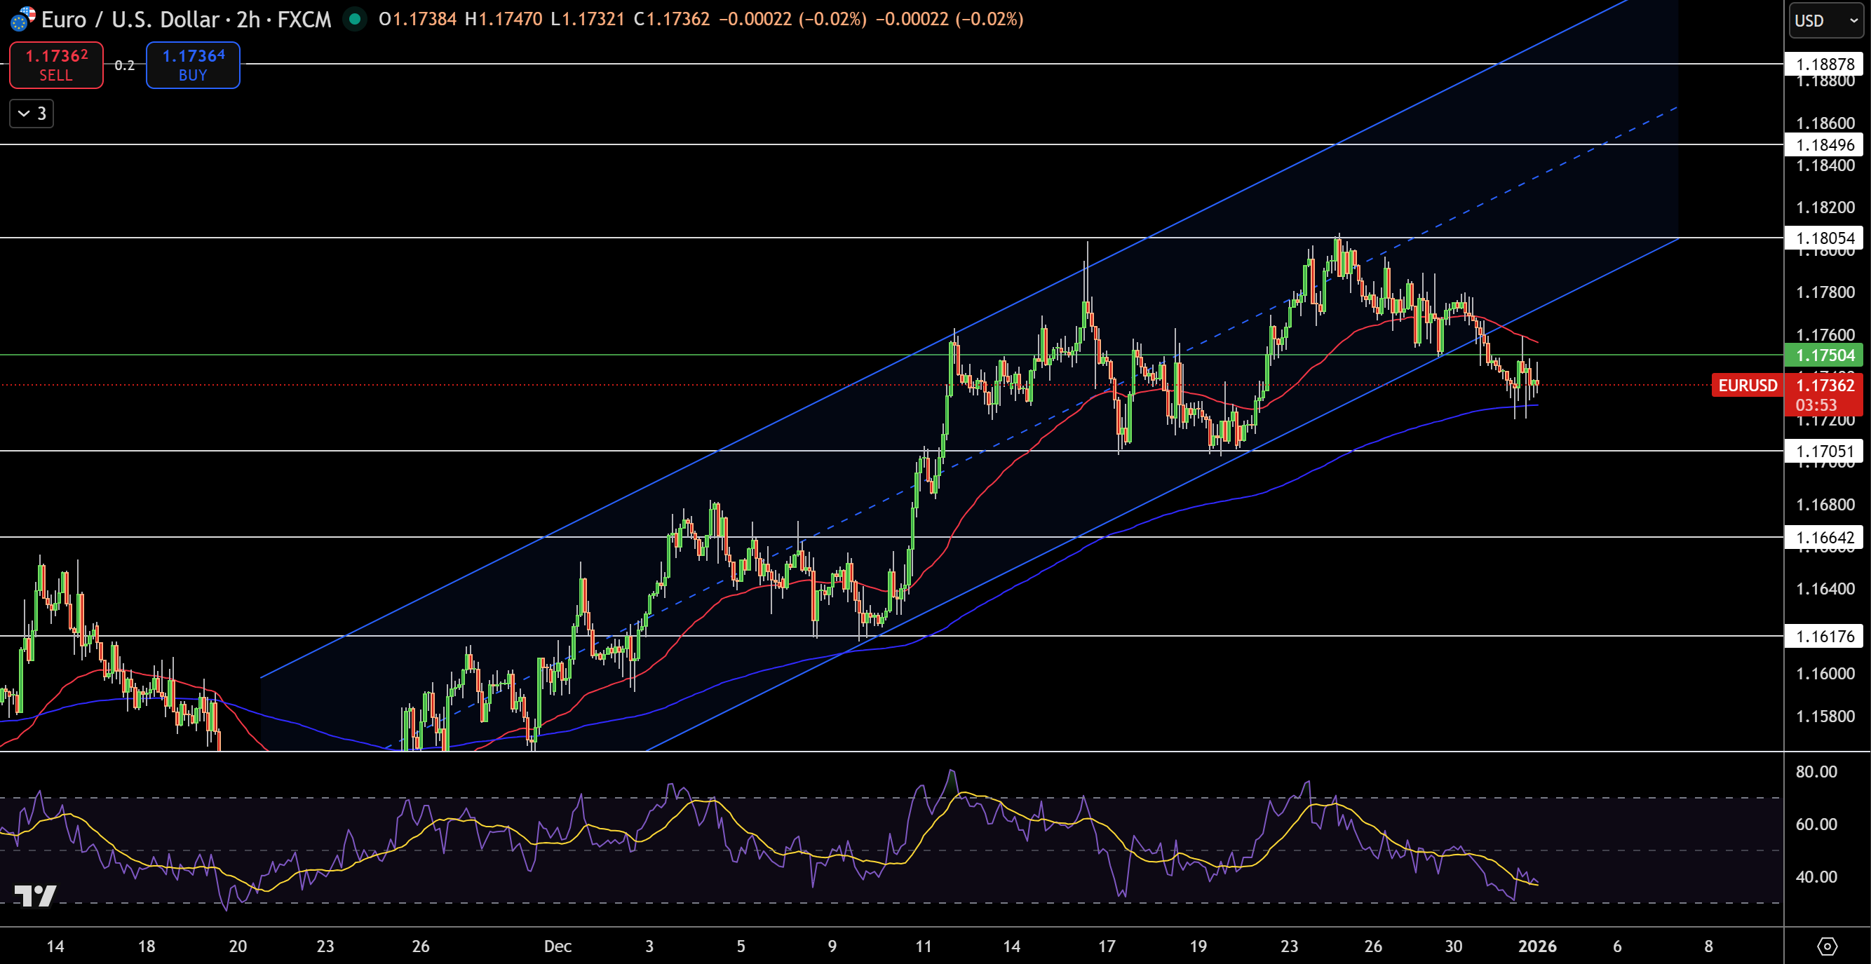Select the 1.18878 price level label

[1825, 64]
